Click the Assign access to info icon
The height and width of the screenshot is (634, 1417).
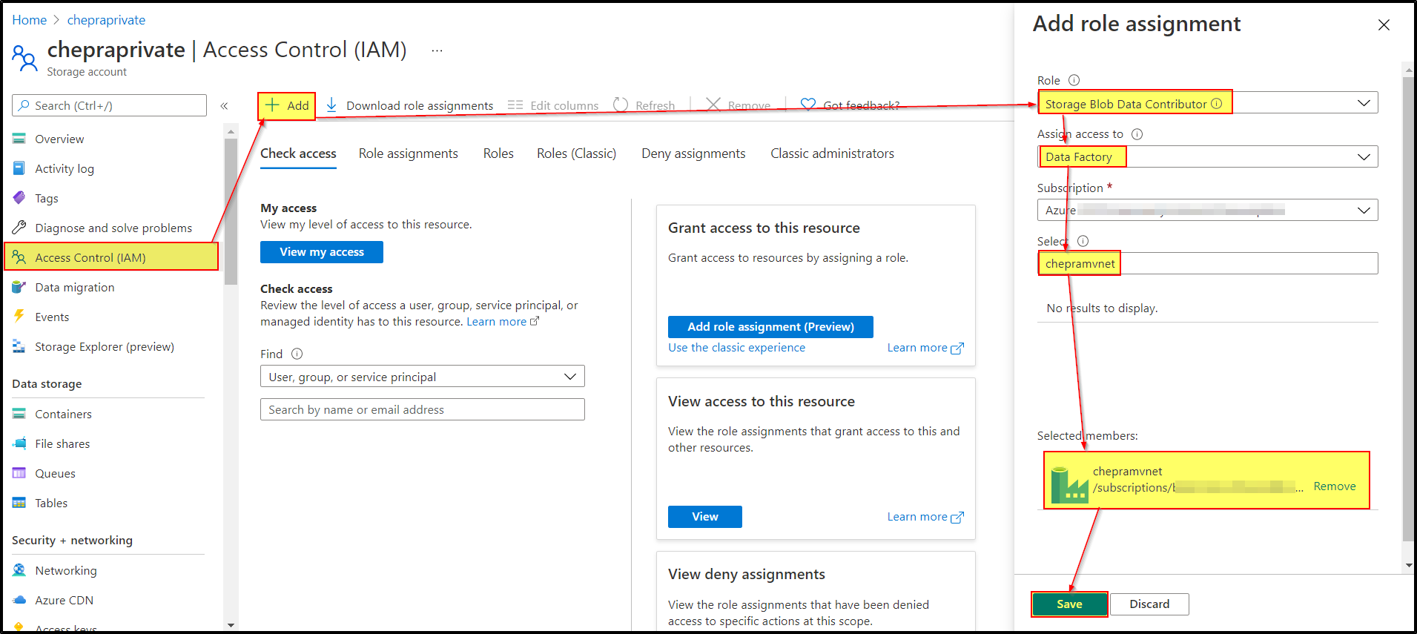1137,134
